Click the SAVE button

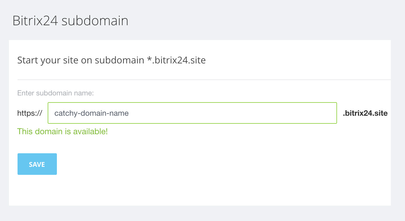point(37,164)
